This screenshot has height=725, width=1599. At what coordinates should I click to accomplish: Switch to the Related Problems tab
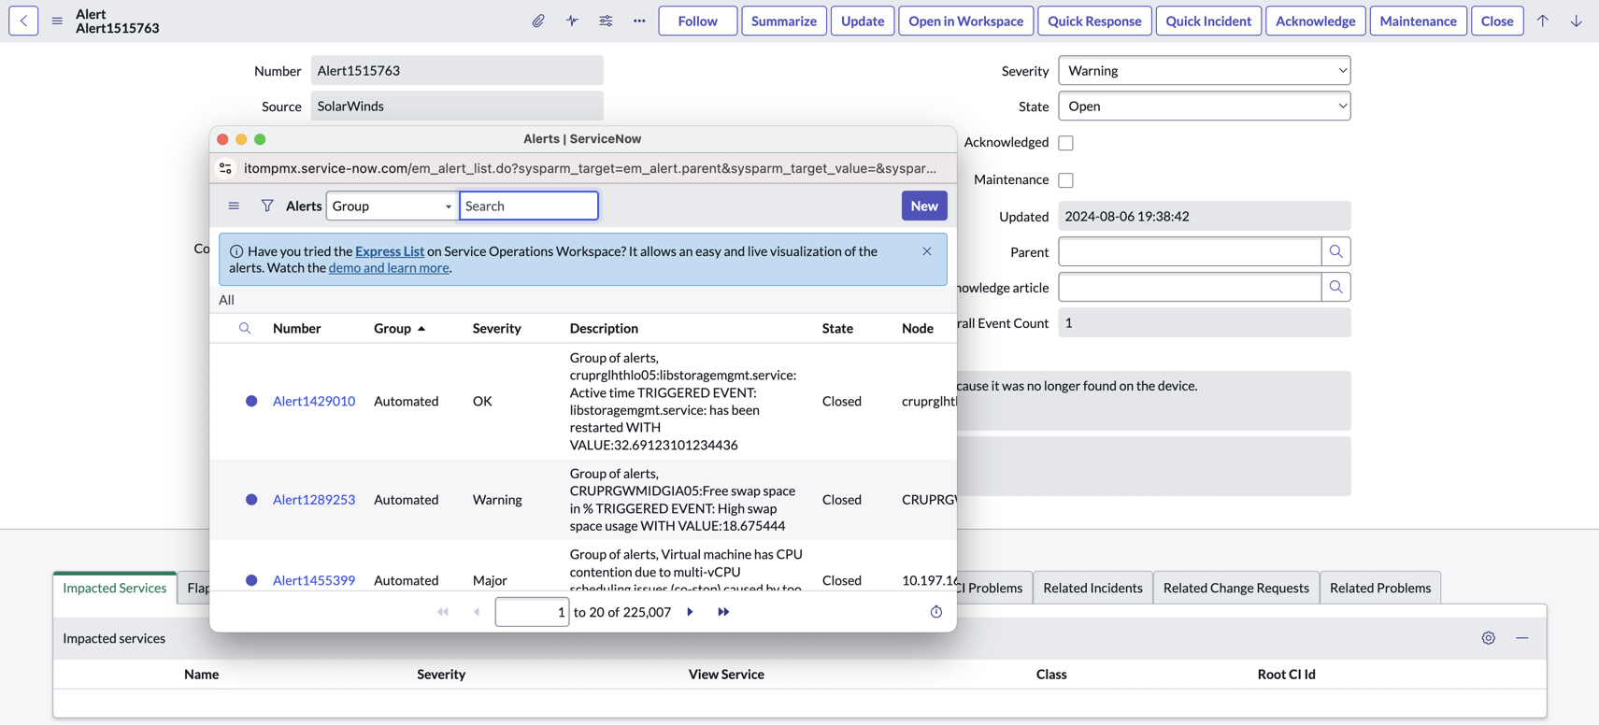click(1380, 588)
